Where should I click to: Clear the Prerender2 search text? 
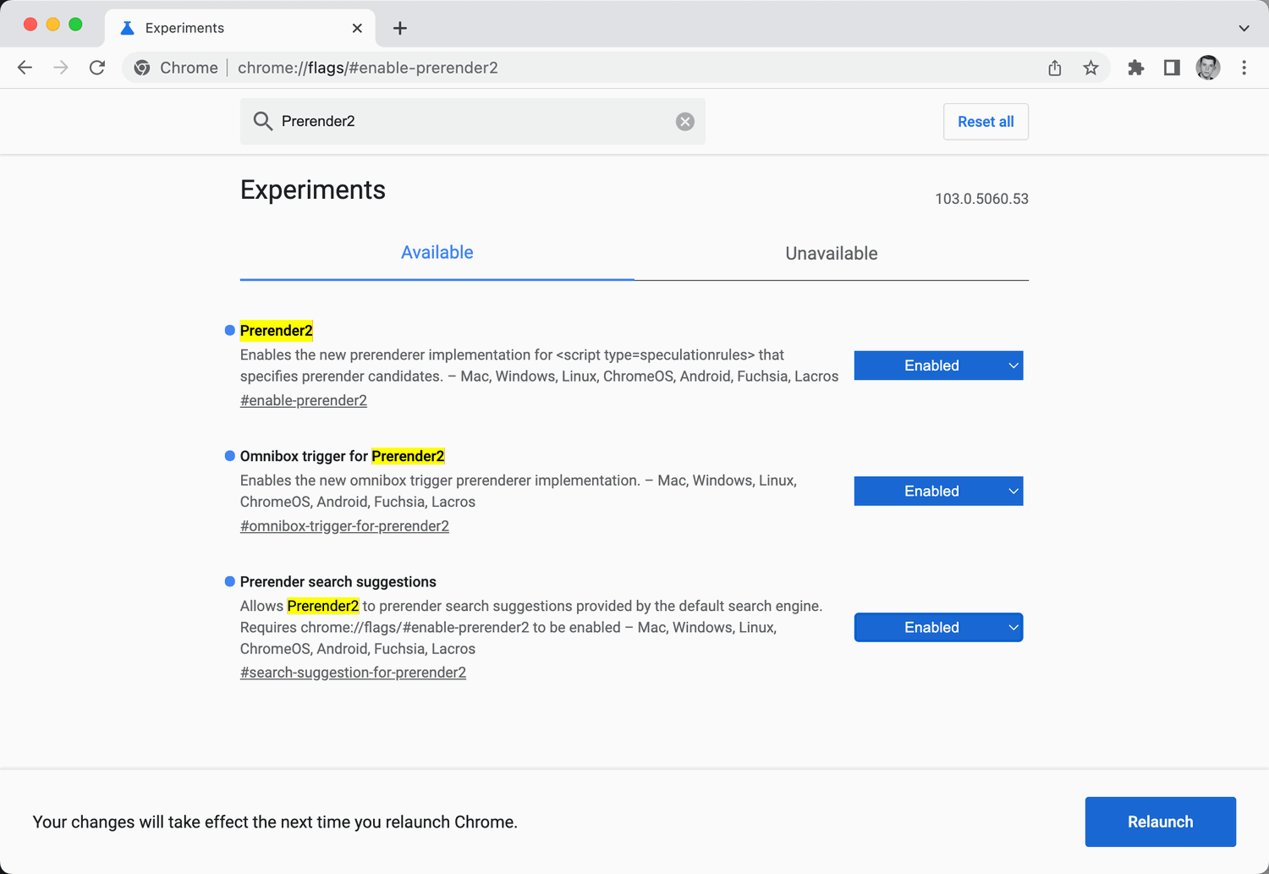tap(685, 122)
